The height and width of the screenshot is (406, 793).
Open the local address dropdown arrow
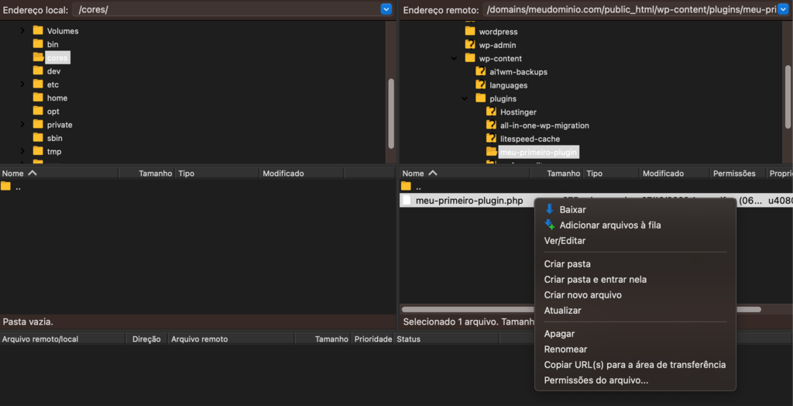pyautogui.click(x=386, y=9)
